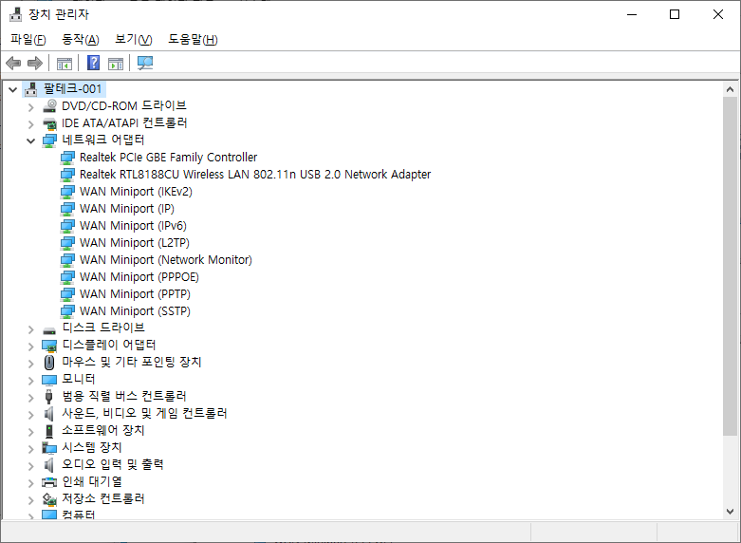Select WAN Miniport (IP)
741x543 pixels.
coord(127,209)
